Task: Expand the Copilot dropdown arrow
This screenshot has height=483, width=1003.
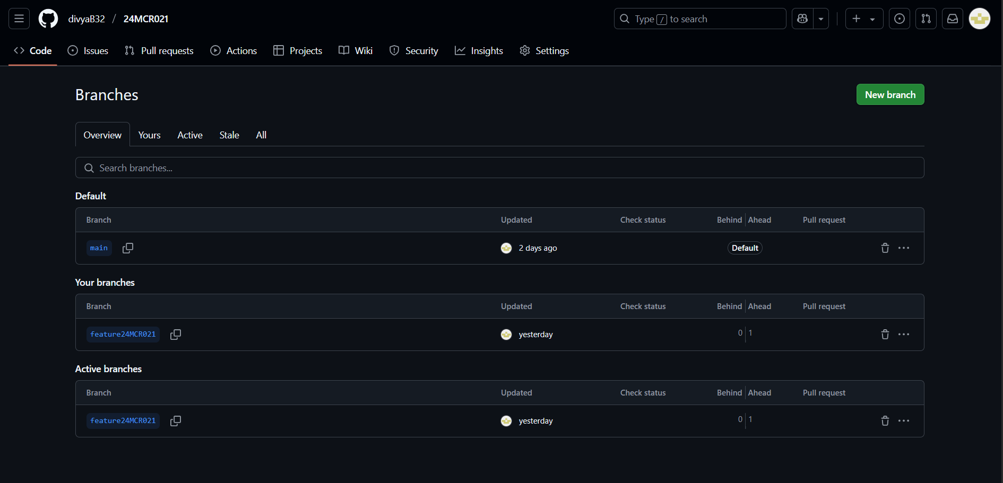Action: point(821,19)
